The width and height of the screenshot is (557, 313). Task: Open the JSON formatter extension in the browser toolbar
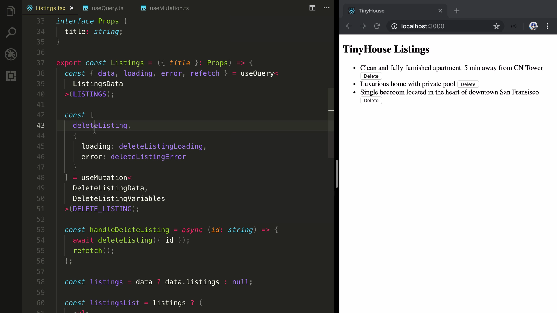pyautogui.click(x=513, y=26)
